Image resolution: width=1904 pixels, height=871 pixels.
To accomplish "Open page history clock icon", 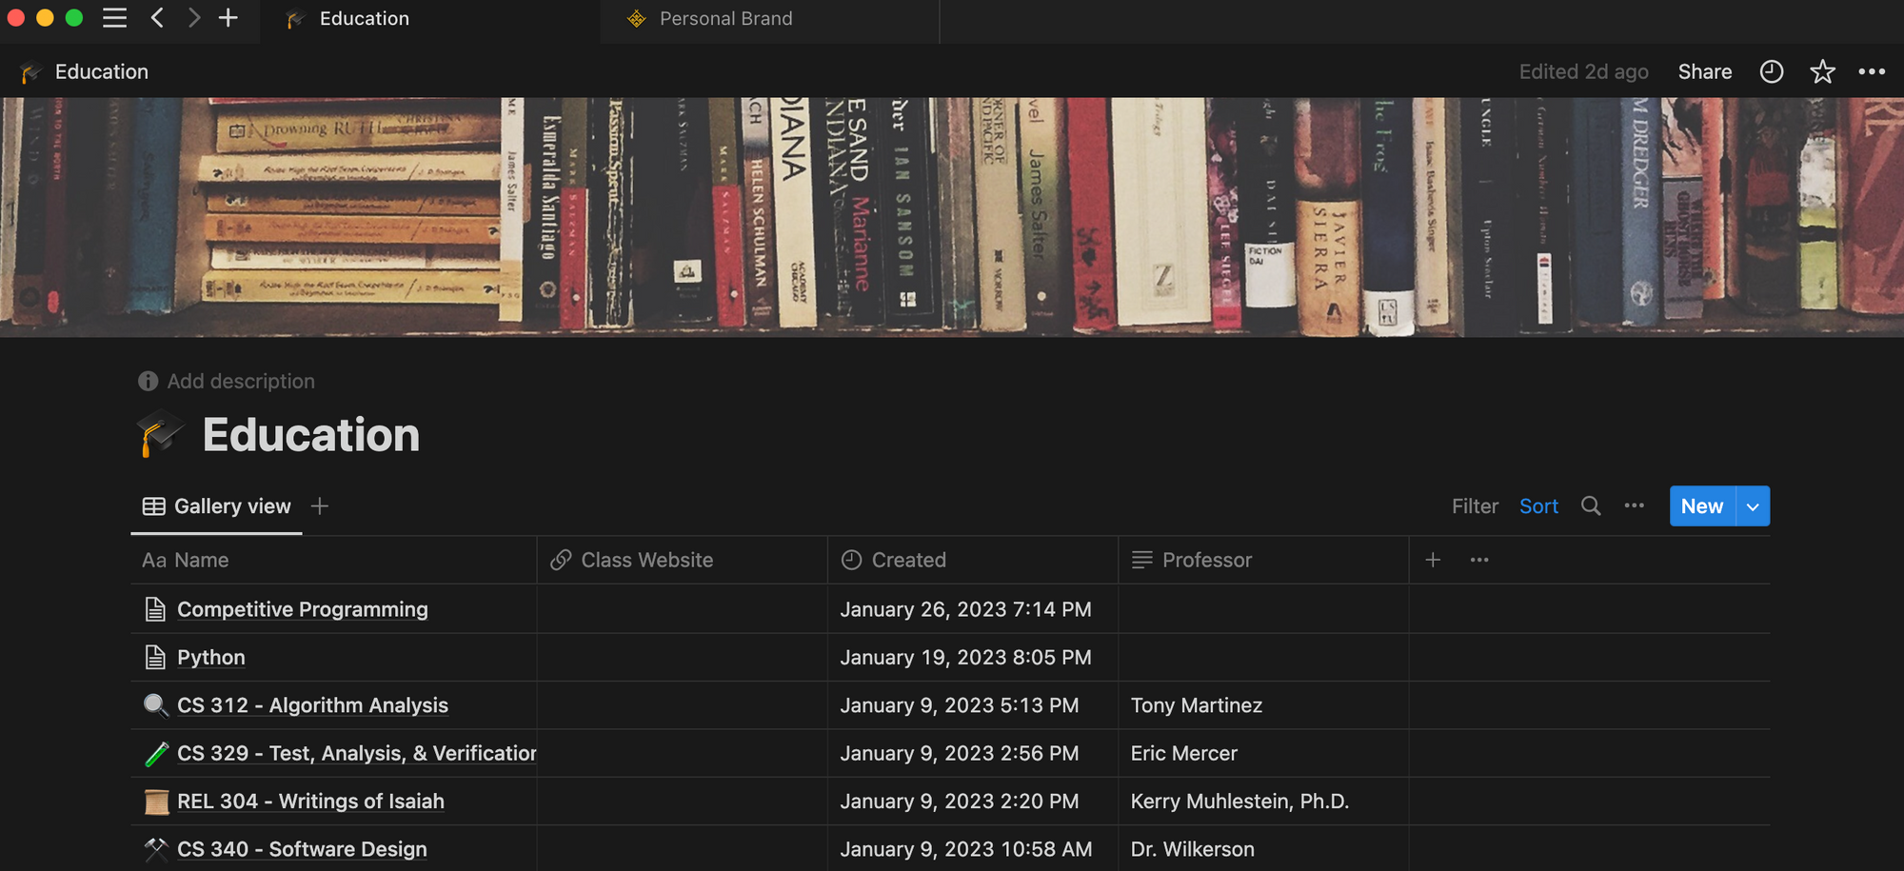I will [x=1771, y=72].
